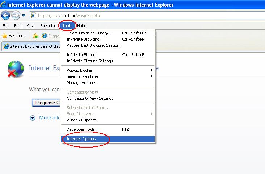Click the page icon in address bar

click(33, 16)
